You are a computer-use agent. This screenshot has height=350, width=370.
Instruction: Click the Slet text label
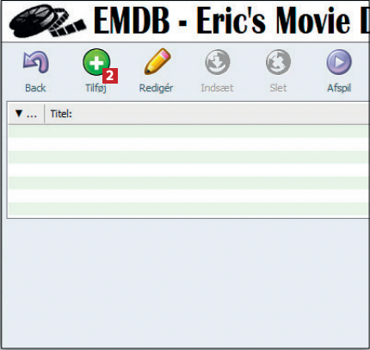278,88
